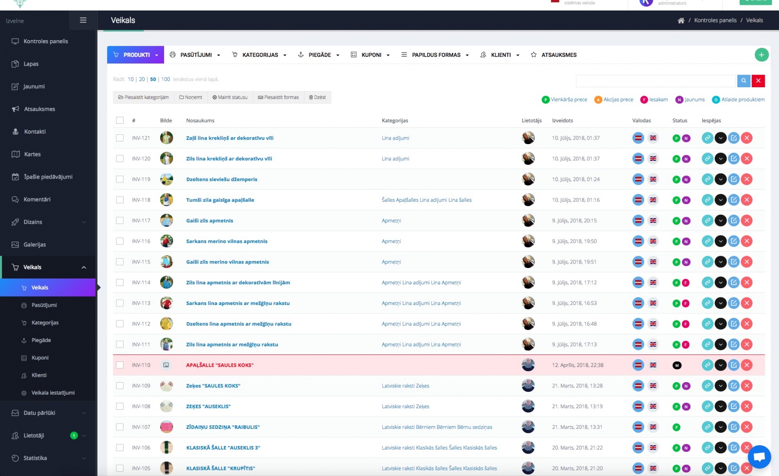
Task: Tick checkbox for INV-118
Action: pos(120,200)
